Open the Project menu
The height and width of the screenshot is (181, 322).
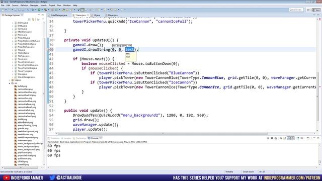tap(52, 6)
